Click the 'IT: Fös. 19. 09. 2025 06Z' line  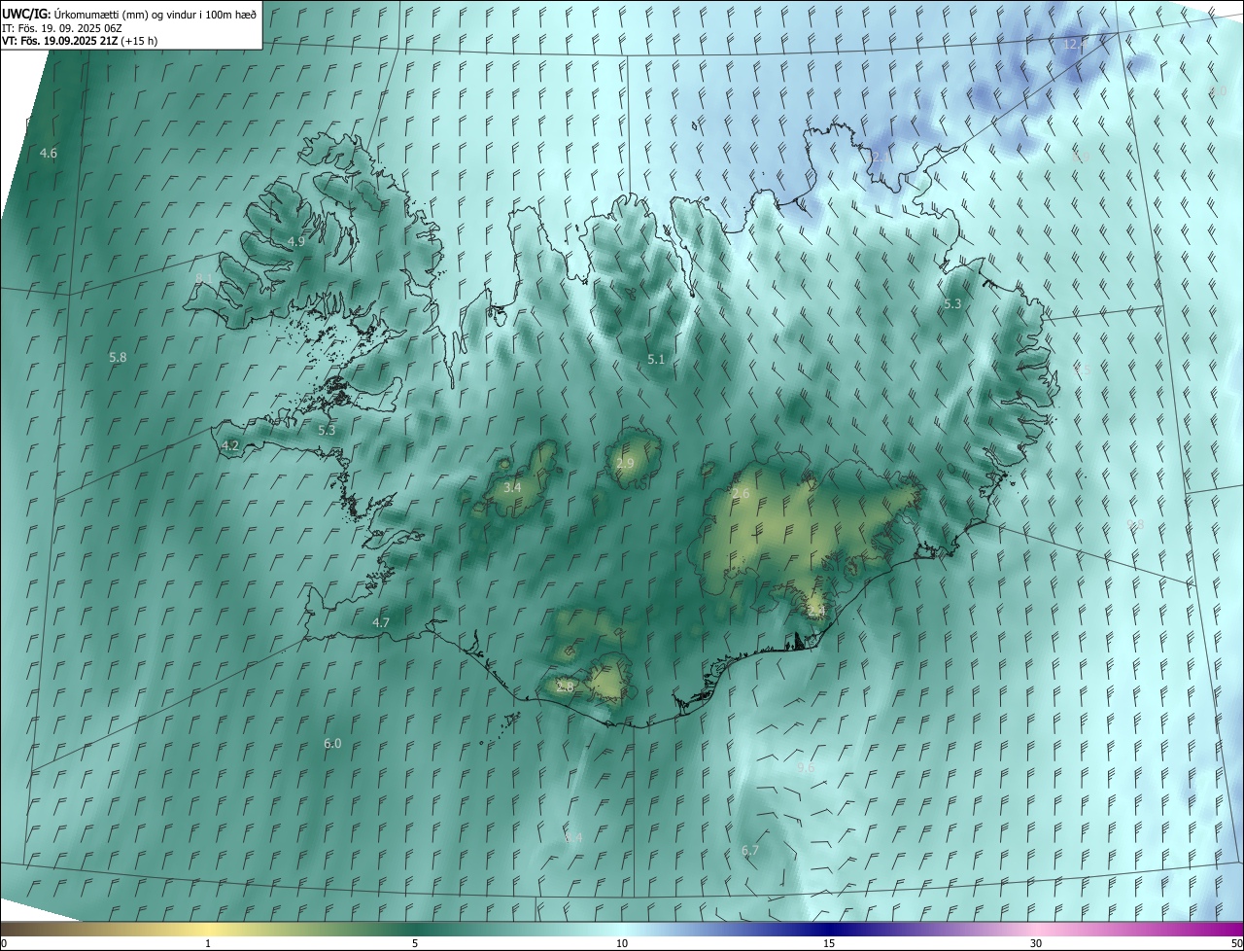61,28
